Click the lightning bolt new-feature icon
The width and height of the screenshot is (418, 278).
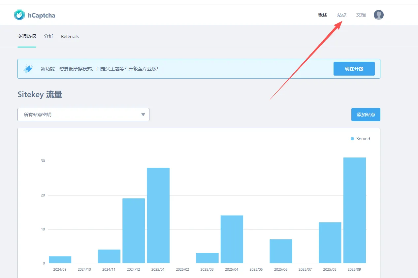[28, 69]
